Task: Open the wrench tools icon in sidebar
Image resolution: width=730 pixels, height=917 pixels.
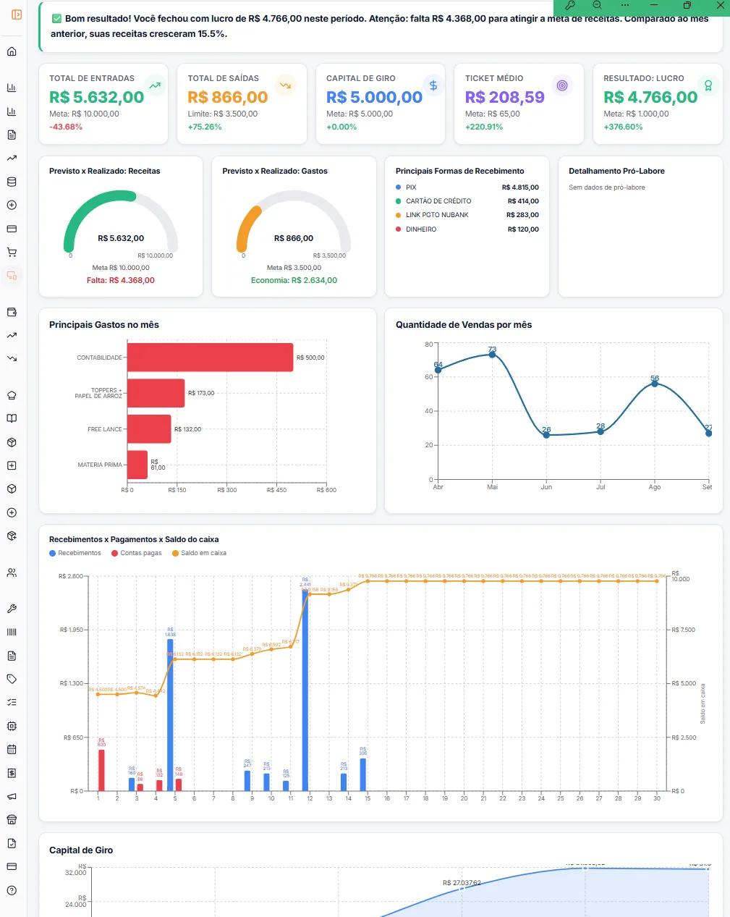Action: tap(12, 609)
